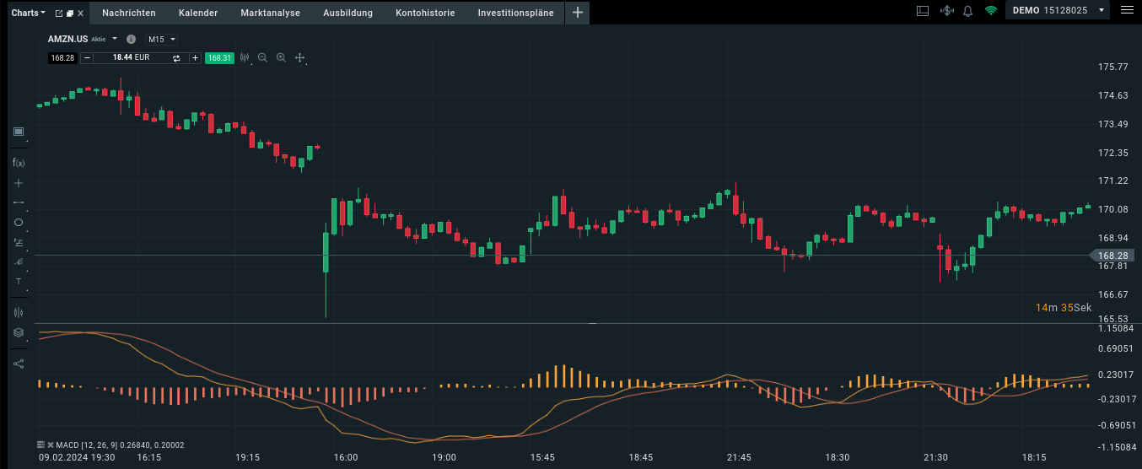1142x469 pixels.
Task: Zoom out of the chart
Action: pyautogui.click(x=262, y=57)
